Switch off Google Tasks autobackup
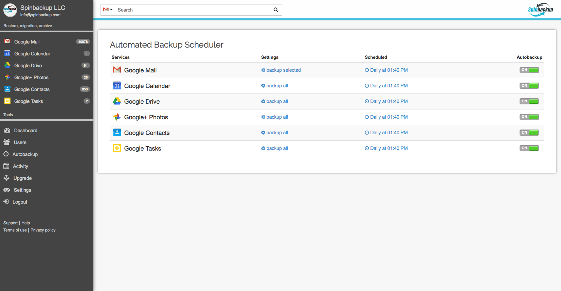Image resolution: width=561 pixels, height=291 pixels. (x=529, y=148)
